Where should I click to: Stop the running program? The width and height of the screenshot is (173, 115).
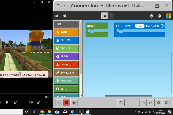pos(67,103)
